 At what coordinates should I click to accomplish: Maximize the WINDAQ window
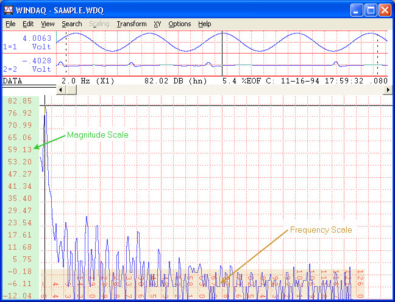(x=371, y=10)
